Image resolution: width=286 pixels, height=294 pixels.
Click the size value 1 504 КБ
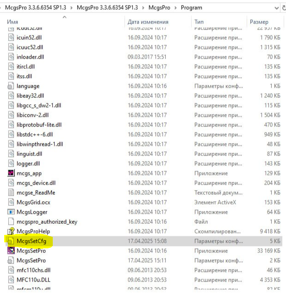coord(270,115)
